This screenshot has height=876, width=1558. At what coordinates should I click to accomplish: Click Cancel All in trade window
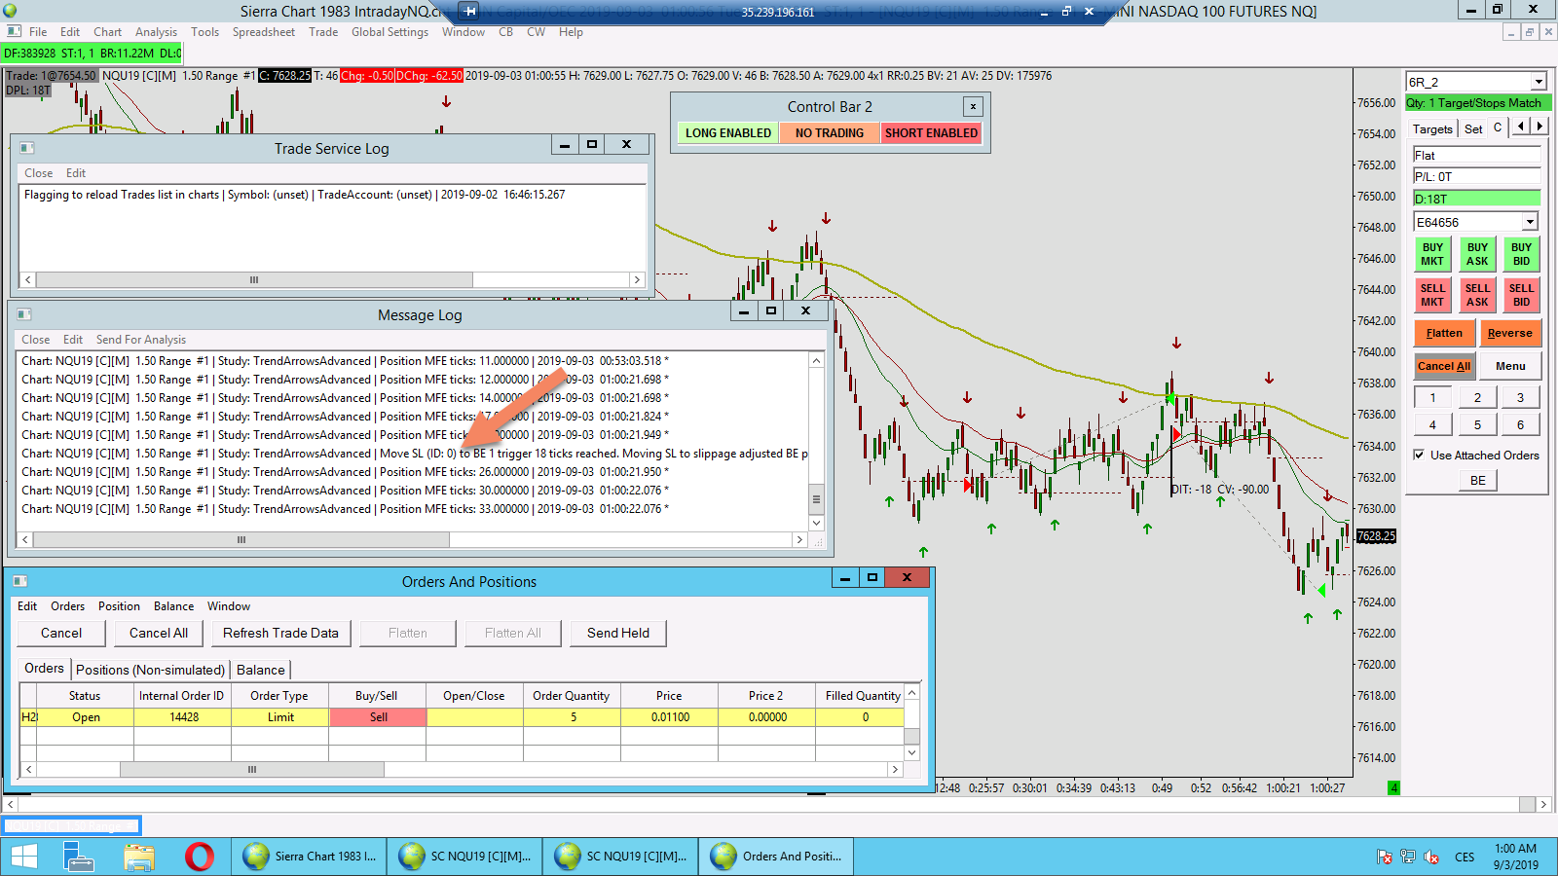pyautogui.click(x=1444, y=366)
